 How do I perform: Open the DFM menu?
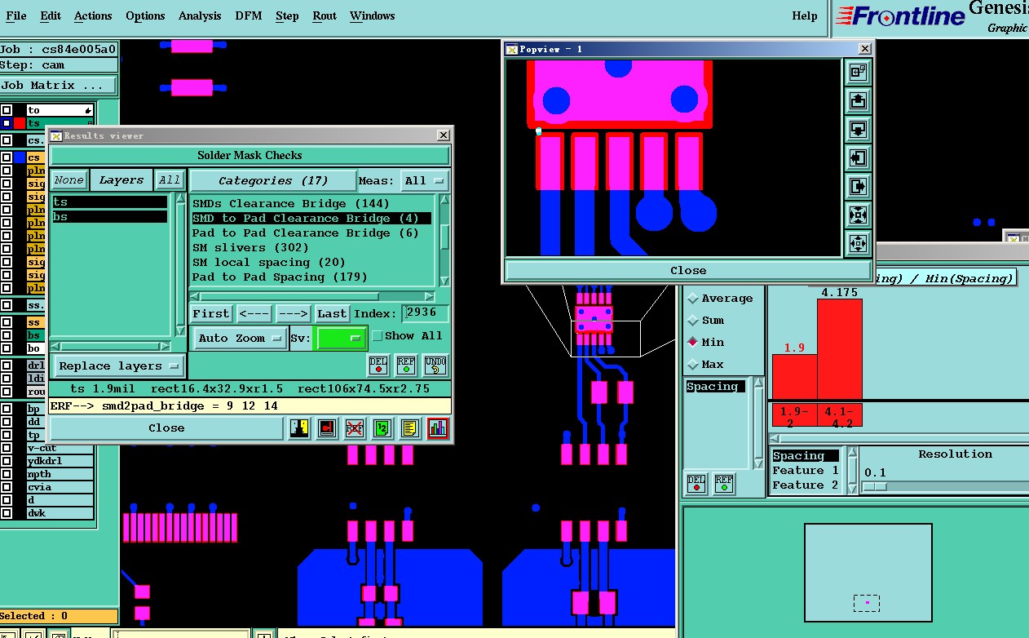(249, 16)
